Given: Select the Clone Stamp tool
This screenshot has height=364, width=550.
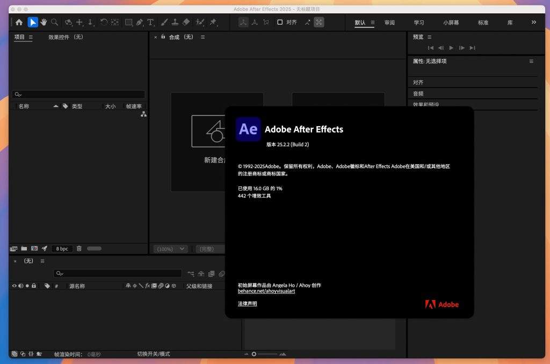Looking at the screenshot, I should click(175, 22).
